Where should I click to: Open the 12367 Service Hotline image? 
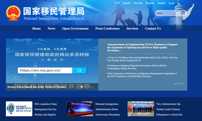click(x=19, y=109)
